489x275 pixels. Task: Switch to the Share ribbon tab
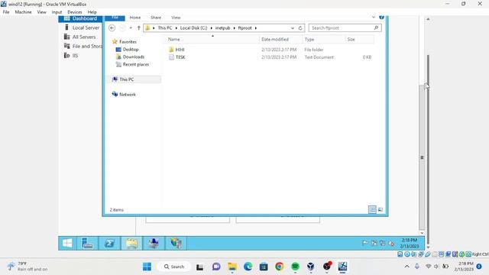pos(156,18)
